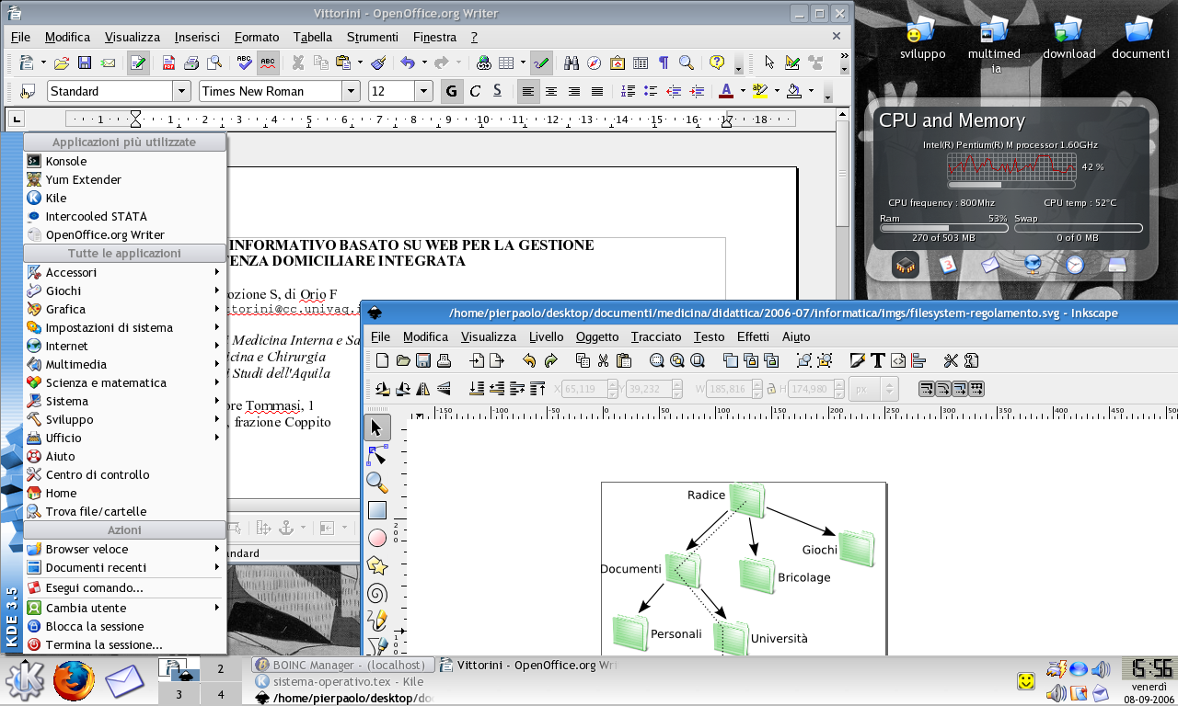Toggle nonprinting characters pilcrow icon
This screenshot has height=706, width=1178.
click(664, 63)
